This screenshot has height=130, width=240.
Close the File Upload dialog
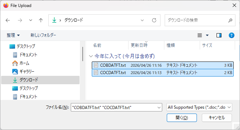(x=234, y=6)
